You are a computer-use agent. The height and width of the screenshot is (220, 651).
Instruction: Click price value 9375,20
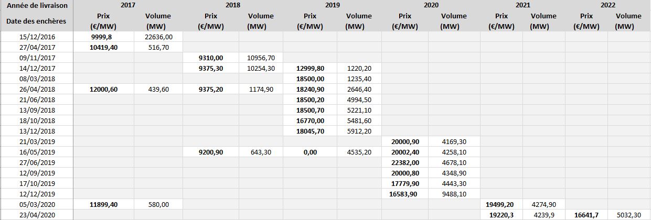211,89
